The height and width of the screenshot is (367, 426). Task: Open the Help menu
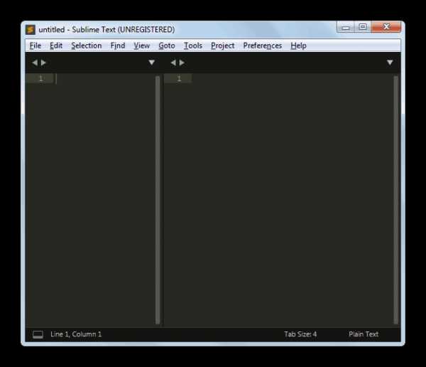pyautogui.click(x=298, y=46)
